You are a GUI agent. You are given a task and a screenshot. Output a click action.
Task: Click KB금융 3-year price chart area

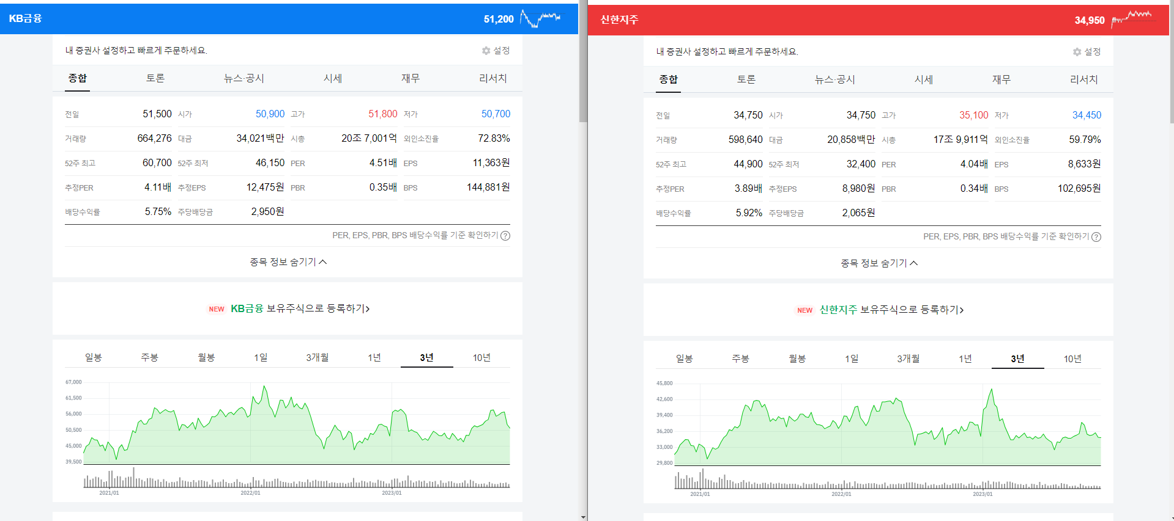coord(297,424)
